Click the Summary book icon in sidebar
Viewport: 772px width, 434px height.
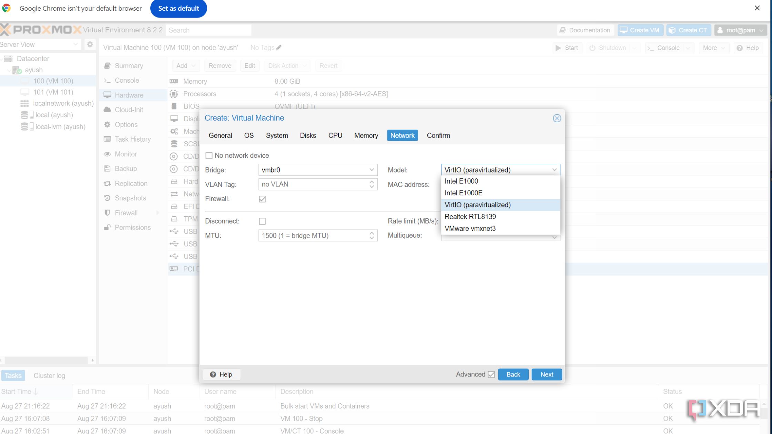(108, 65)
